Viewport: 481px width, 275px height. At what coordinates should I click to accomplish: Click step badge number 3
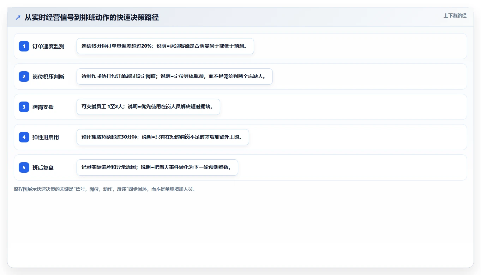tap(24, 107)
